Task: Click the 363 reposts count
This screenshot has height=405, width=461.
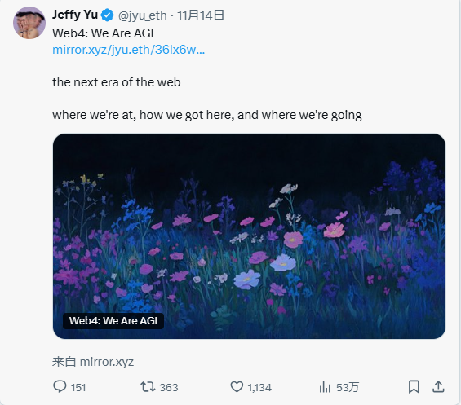Action: pyautogui.click(x=169, y=387)
